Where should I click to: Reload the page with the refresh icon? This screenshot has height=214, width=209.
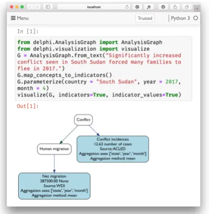pyautogui.click(x=127, y=7)
